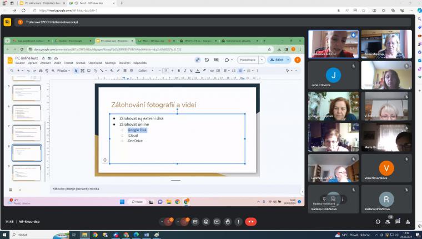Click the OneDrive bullet on the slide
This screenshot has height=239, width=422.
tap(135, 141)
